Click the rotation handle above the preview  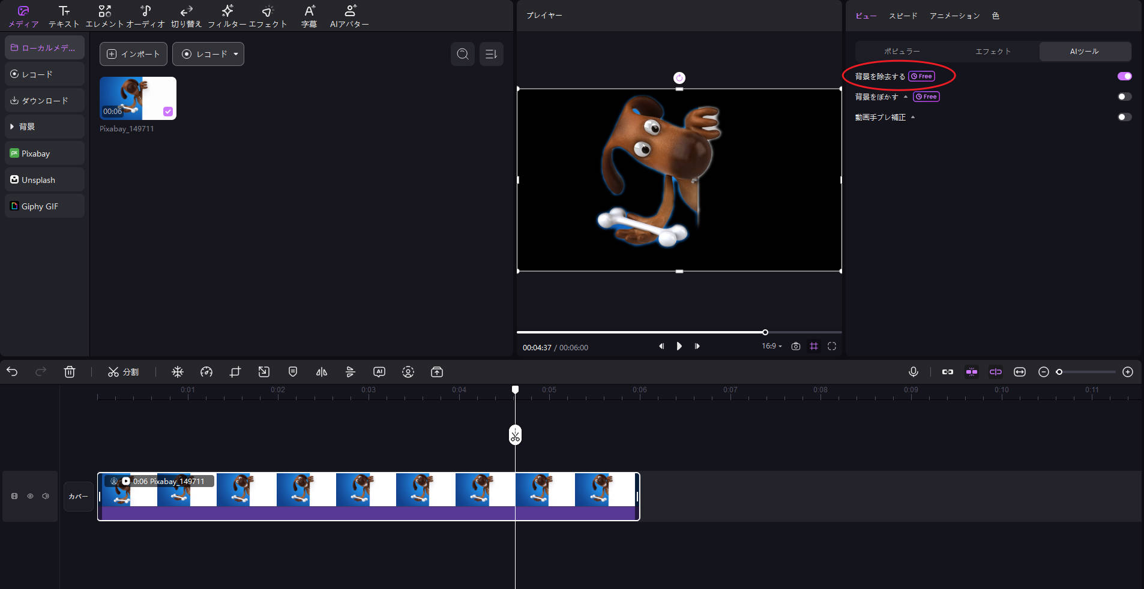[679, 78]
